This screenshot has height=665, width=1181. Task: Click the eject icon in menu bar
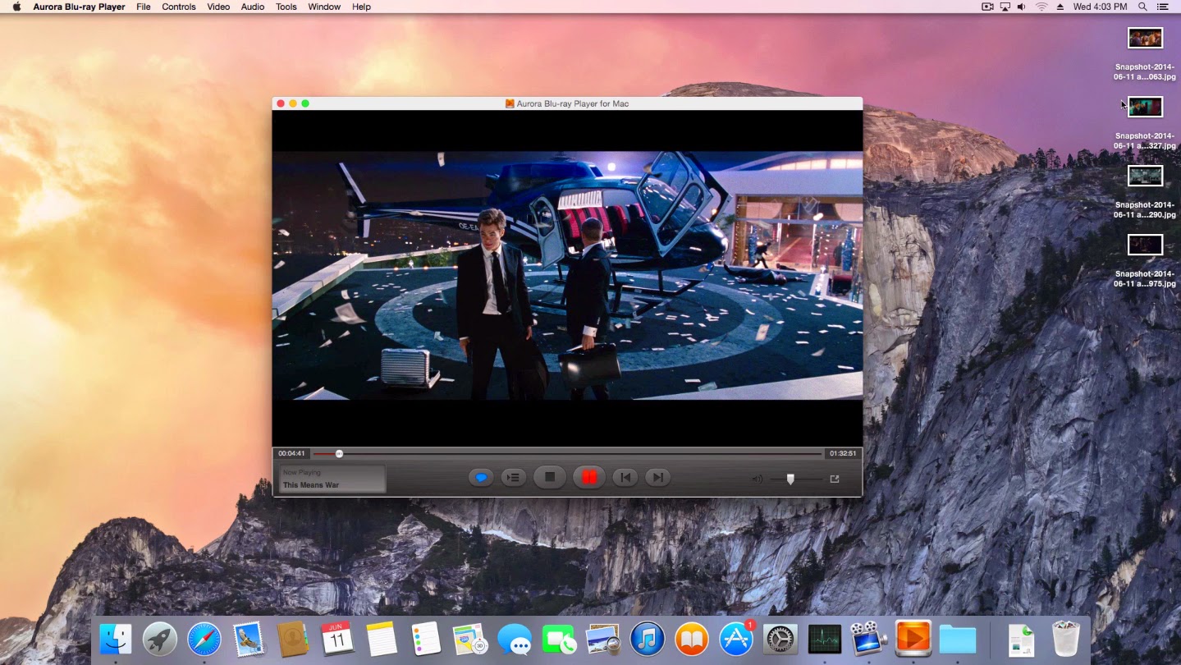coord(1060,7)
